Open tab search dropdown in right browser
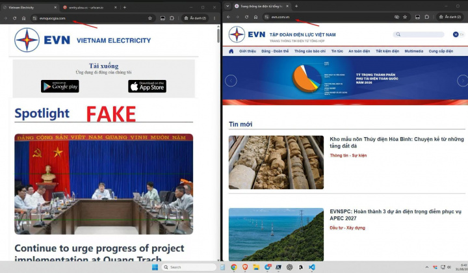Screen dimensions: 468x273 [227, 6]
